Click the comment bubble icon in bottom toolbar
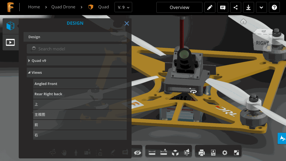The height and width of the screenshot is (161, 286). 125,152
